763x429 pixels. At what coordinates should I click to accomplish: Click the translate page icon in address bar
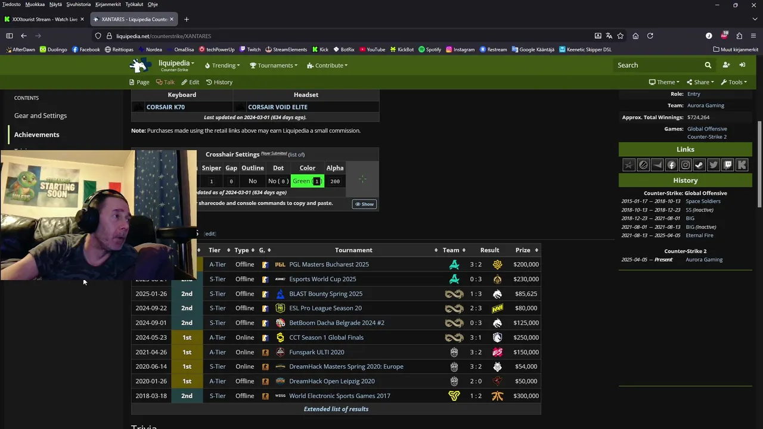tap(609, 36)
